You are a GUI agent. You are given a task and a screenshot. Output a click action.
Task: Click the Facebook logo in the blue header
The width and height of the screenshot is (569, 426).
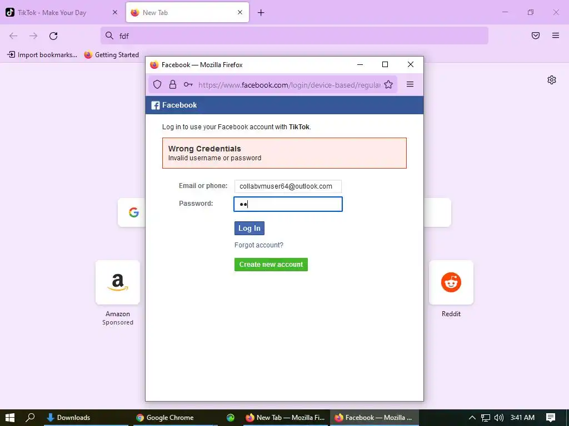(x=156, y=105)
